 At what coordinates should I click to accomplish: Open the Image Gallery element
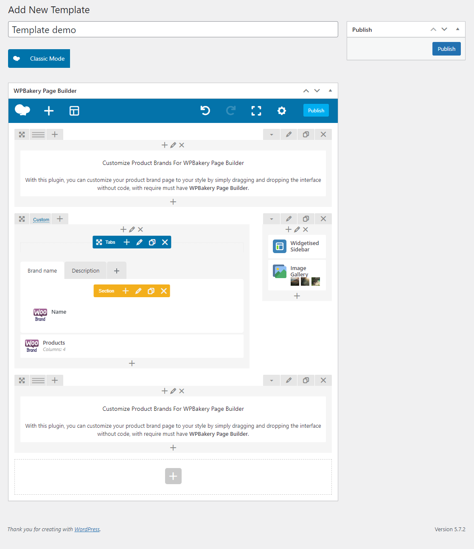(x=297, y=275)
